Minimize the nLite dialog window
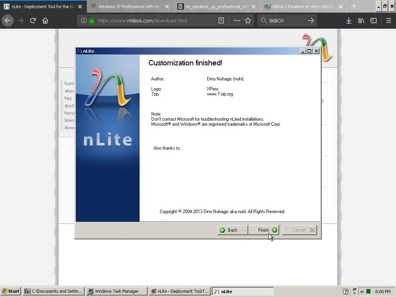 click(x=303, y=51)
